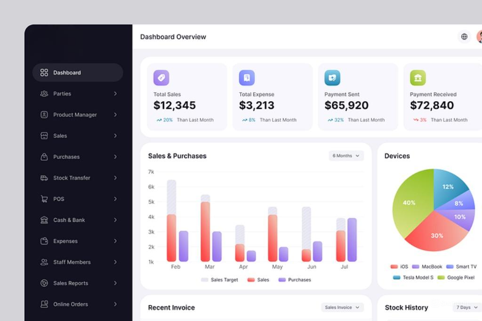The width and height of the screenshot is (482, 321).
Task: Click the Cash & Bank building icon
Action: pyautogui.click(x=44, y=220)
